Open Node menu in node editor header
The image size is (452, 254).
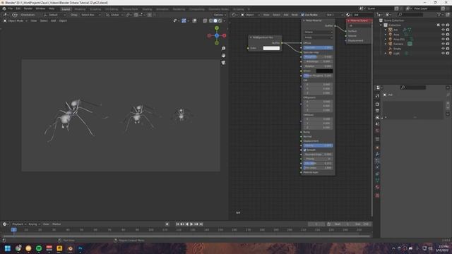point(295,15)
